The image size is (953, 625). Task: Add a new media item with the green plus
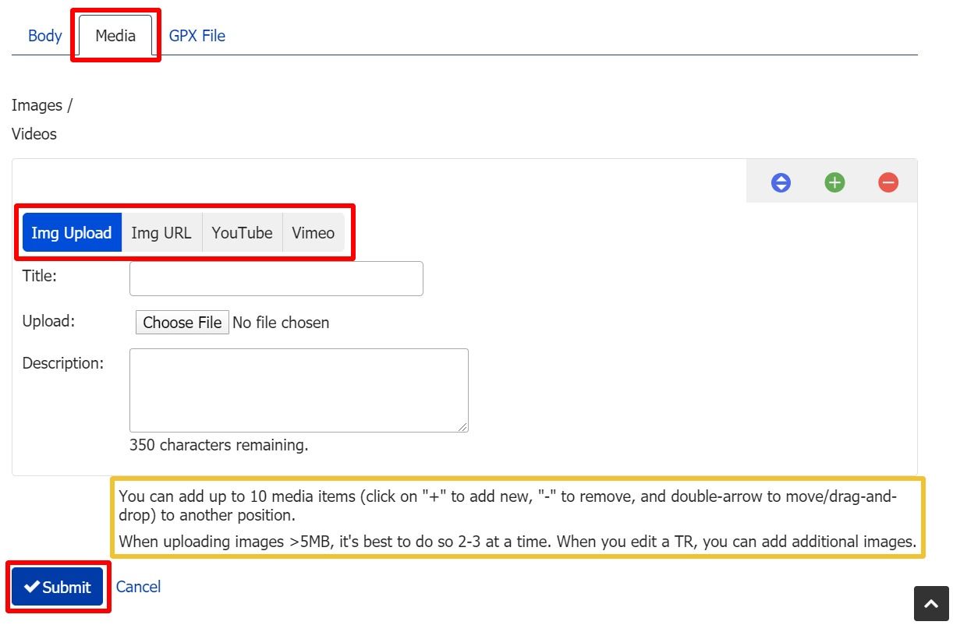click(834, 182)
